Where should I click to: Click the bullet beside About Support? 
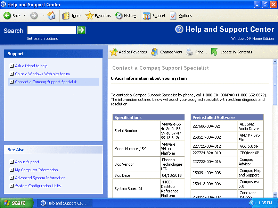point(11,162)
